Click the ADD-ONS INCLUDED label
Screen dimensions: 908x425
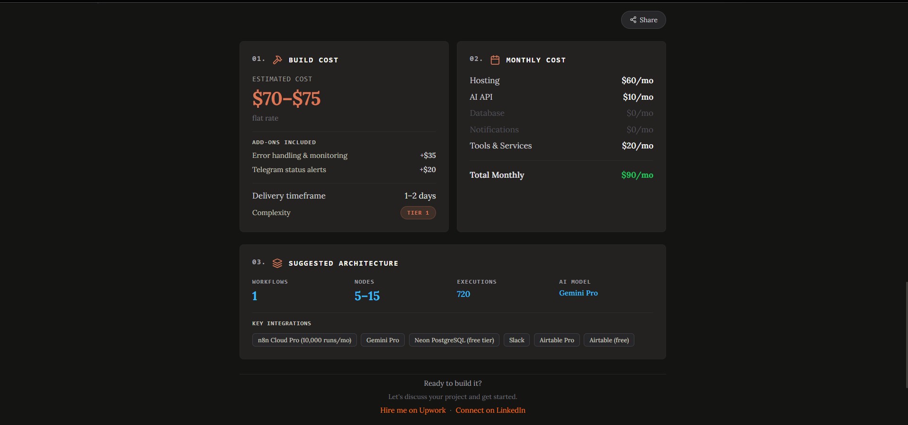click(284, 142)
